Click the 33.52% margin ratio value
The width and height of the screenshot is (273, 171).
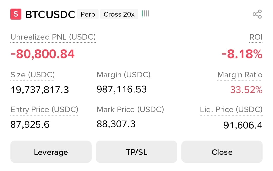[246, 90]
